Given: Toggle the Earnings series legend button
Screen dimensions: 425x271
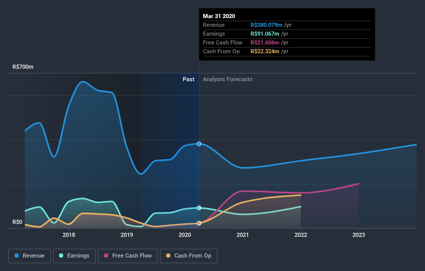Looking at the screenshot, I should click(x=74, y=256).
